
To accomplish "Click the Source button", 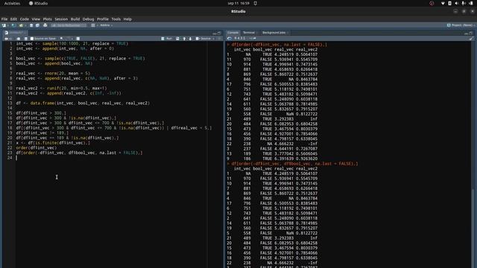I will [x=203, y=39].
